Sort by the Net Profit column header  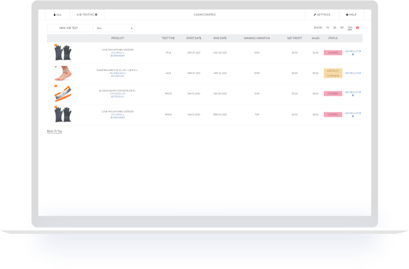point(294,38)
